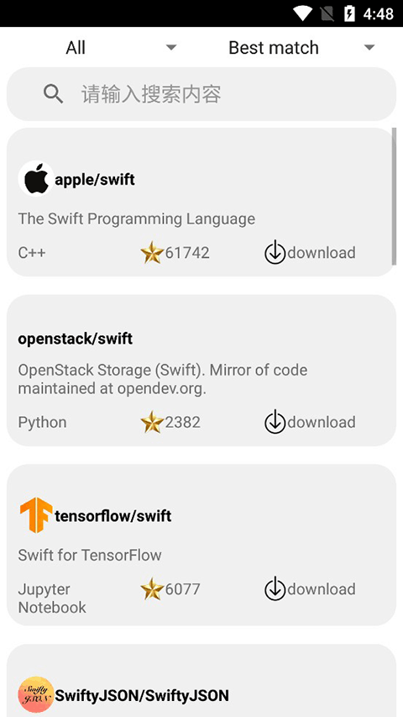Tap the download icon for apple/swift
This screenshot has width=403, height=717.
pos(275,253)
